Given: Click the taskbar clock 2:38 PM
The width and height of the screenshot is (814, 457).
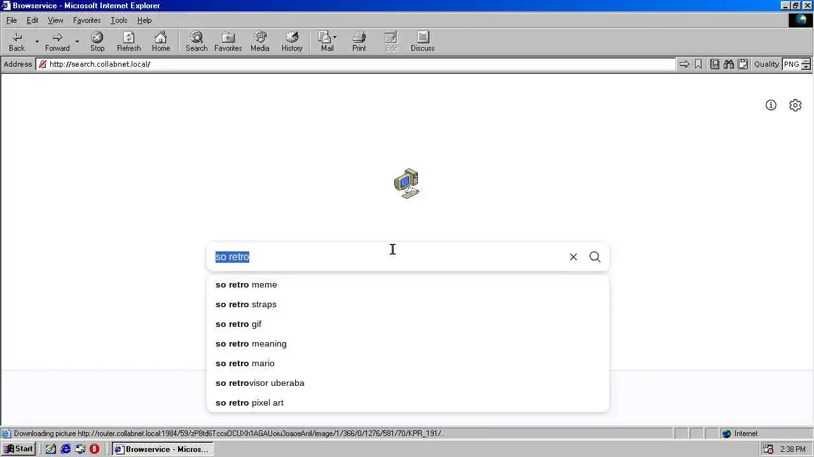Looking at the screenshot, I should click(x=792, y=449).
